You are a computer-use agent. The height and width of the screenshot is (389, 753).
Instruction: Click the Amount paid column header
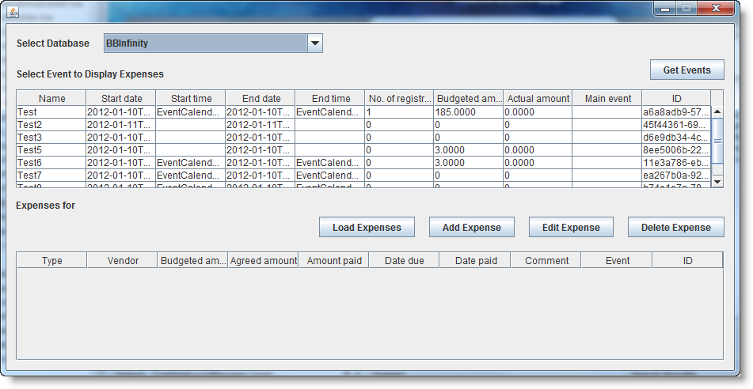click(x=334, y=260)
